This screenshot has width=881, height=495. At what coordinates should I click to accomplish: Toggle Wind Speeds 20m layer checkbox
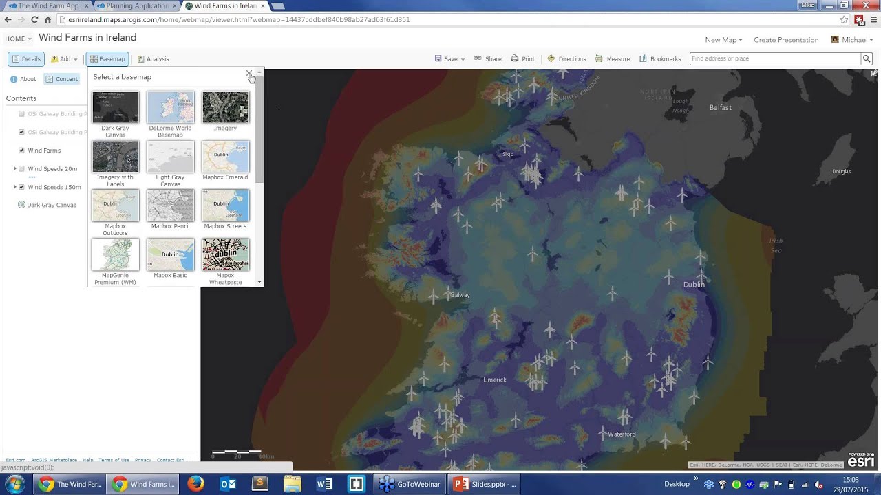click(21, 168)
